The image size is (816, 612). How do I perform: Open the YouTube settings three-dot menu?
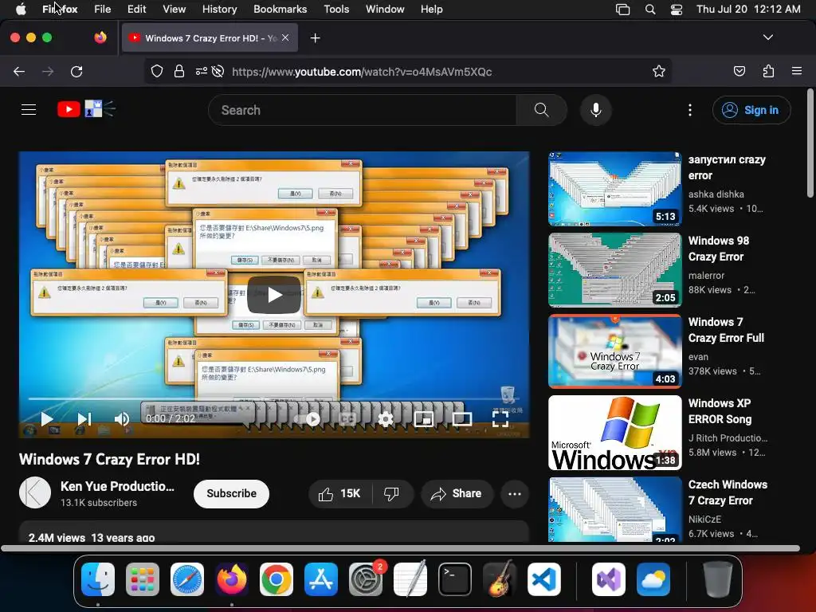689,110
